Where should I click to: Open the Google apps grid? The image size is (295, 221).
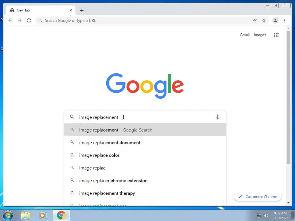click(276, 35)
